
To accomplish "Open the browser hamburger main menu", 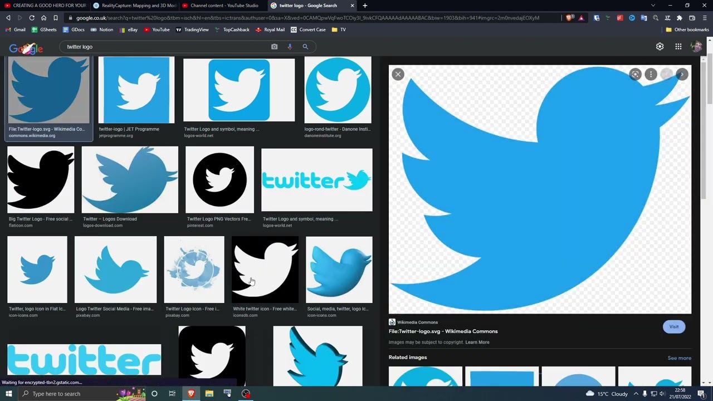I will 704,18.
